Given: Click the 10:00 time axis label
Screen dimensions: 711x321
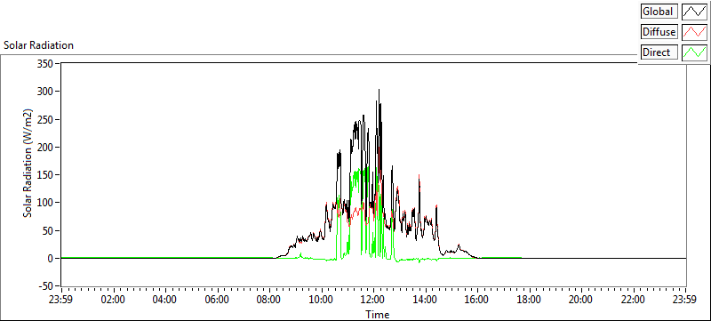Looking at the screenshot, I should point(321,300).
